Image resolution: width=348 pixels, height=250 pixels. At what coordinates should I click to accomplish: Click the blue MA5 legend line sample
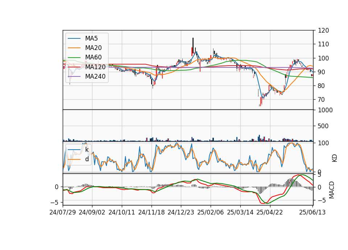[x=74, y=38]
